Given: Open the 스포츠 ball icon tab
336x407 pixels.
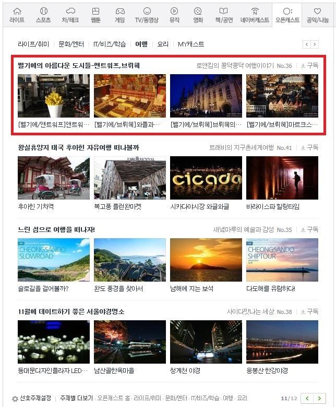Looking at the screenshot, I should [x=43, y=15].
